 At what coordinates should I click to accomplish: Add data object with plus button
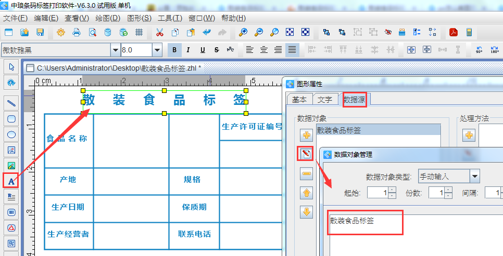pyautogui.click(x=307, y=136)
